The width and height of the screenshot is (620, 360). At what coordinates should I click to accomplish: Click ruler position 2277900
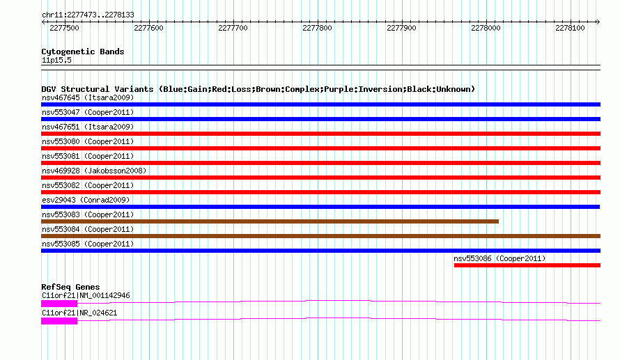[401, 28]
